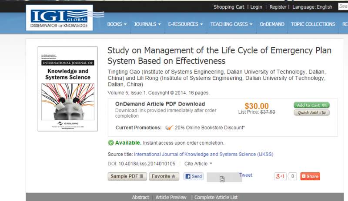
Task: Expand the Books dropdown menu
Action: pyautogui.click(x=117, y=24)
